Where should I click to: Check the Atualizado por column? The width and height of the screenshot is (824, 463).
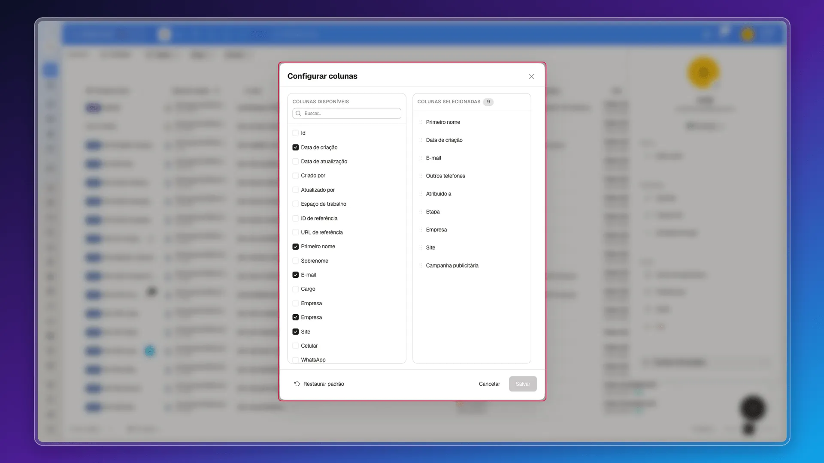(x=295, y=190)
